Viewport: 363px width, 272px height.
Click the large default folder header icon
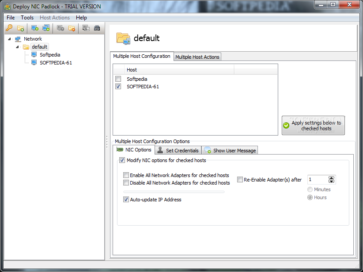(123, 38)
